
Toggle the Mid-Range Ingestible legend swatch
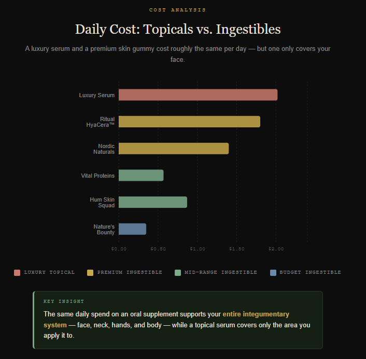click(x=178, y=273)
